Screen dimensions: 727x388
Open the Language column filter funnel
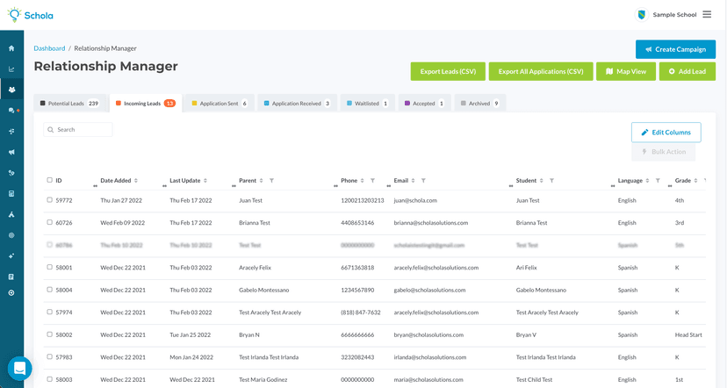(x=658, y=181)
